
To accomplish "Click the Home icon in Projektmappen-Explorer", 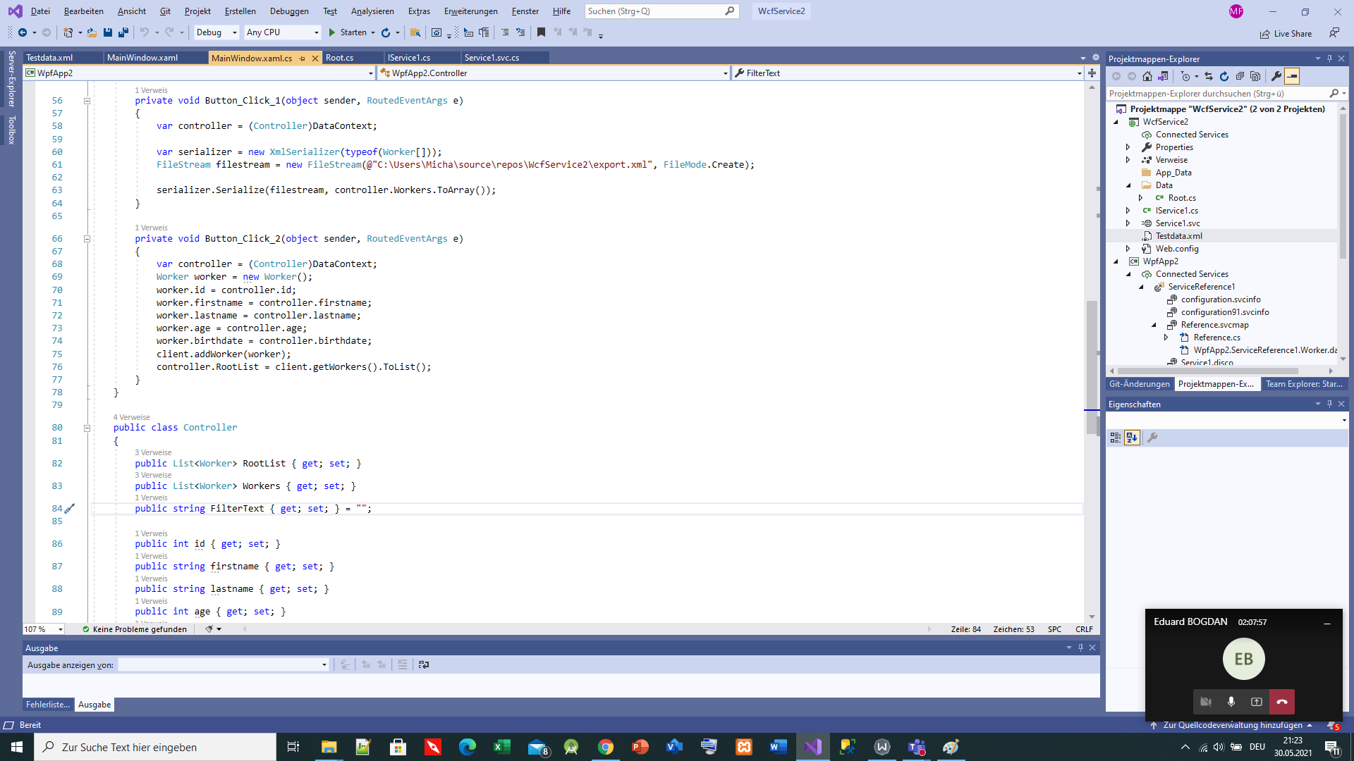I will coord(1147,76).
